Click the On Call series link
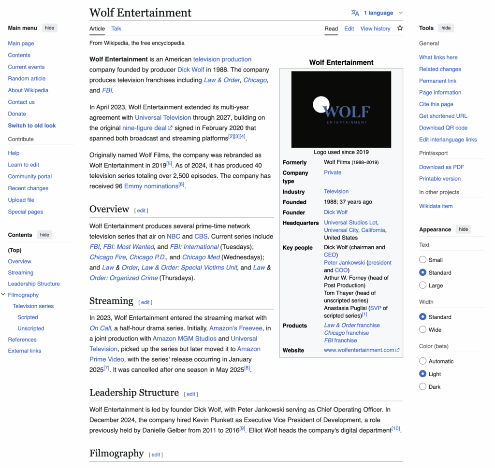Viewport: 495px width, 468px height. point(101,328)
